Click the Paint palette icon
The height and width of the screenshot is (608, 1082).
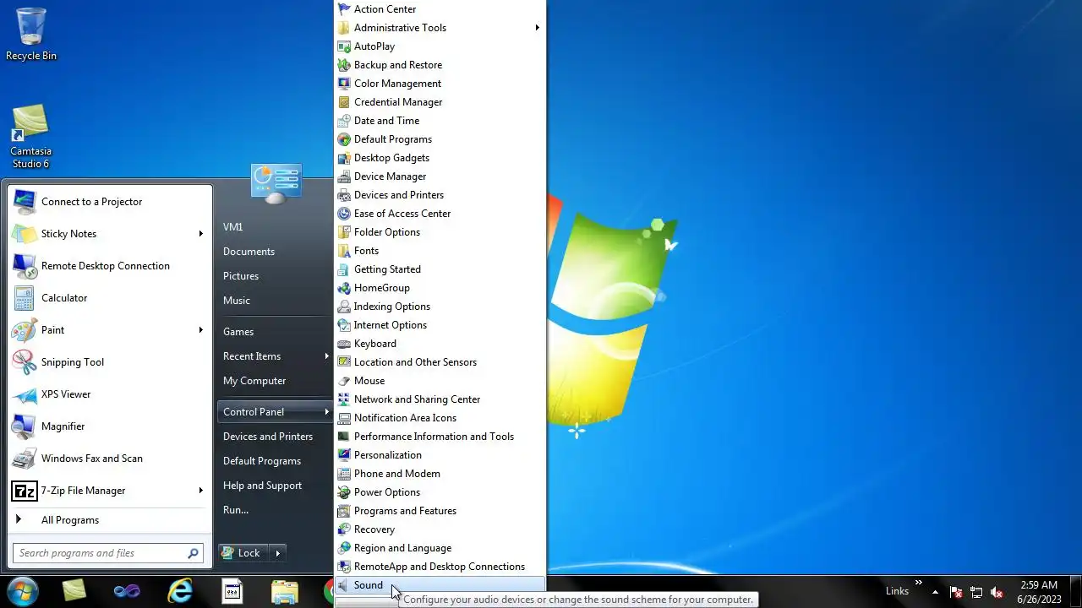25,330
